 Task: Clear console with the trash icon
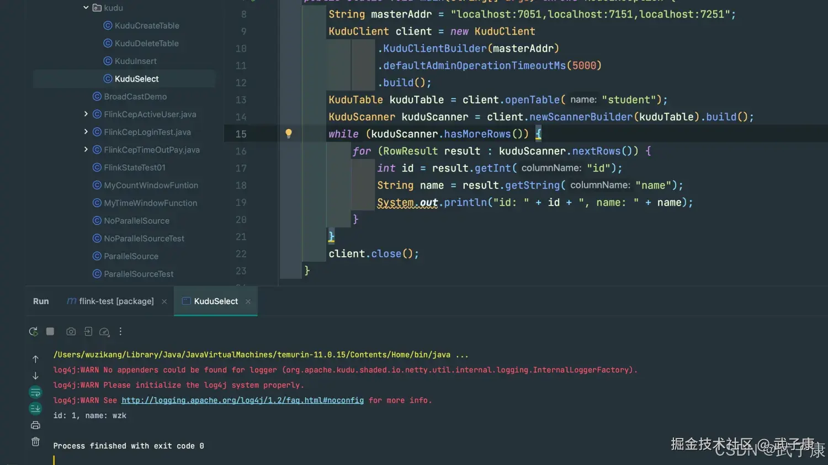[35, 442]
